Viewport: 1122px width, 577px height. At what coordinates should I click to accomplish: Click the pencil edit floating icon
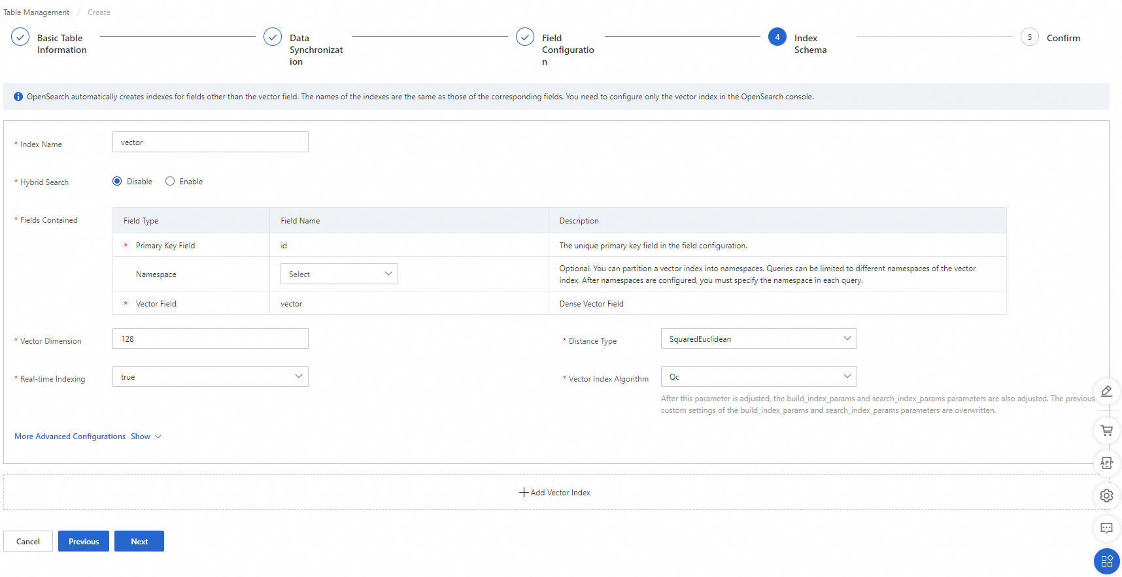point(1106,391)
